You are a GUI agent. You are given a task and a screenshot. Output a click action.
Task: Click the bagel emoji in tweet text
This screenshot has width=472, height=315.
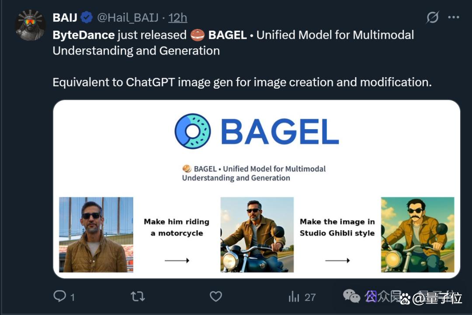click(198, 35)
